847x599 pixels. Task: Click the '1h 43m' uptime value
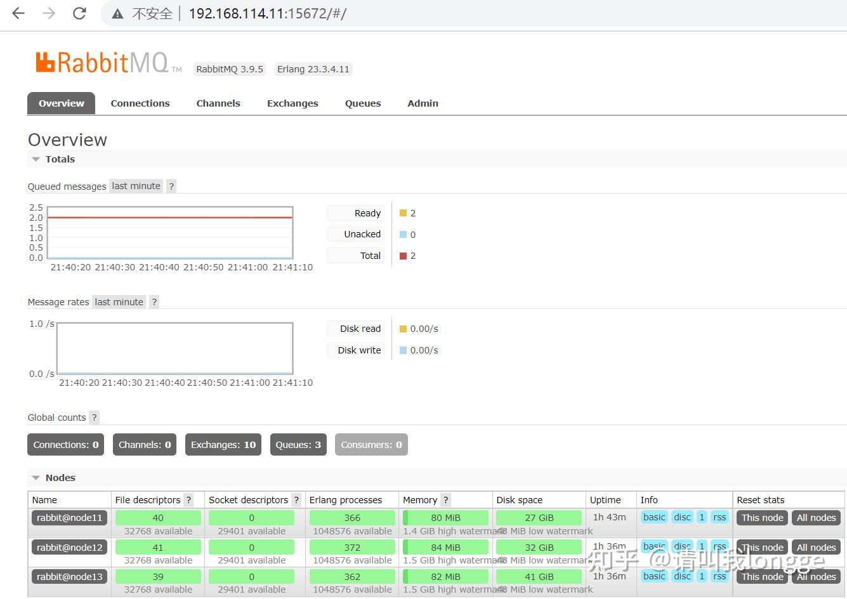tap(610, 517)
